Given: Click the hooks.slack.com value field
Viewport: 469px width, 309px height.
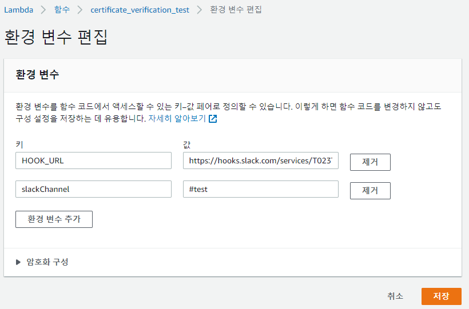Looking at the screenshot, I should [260, 160].
